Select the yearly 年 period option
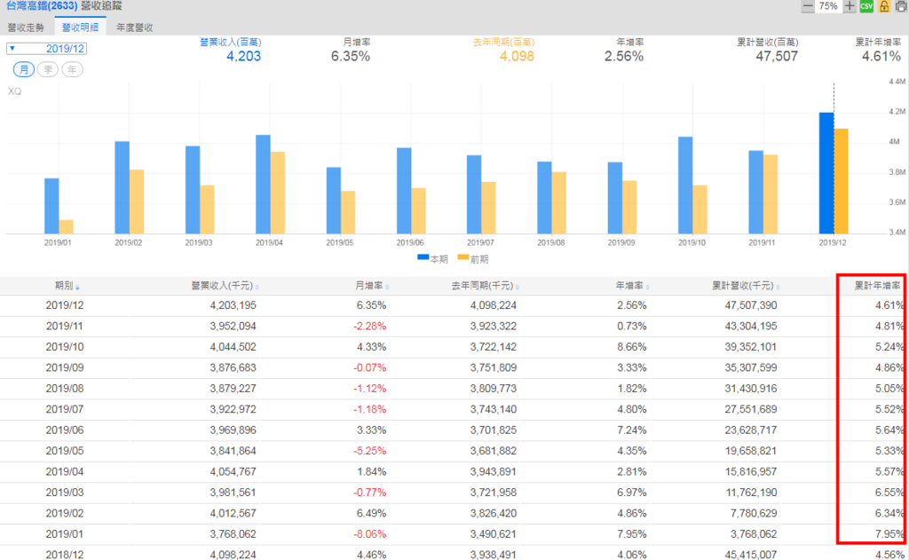 [72, 69]
